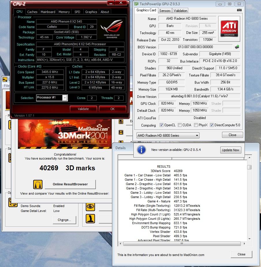The image size is (261, 267).
Task: Click the GPU-Z screenshot camera icon
Action: [239, 10]
